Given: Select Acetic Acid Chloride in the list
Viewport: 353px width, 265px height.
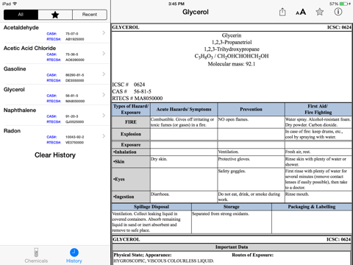Looking at the screenshot, I should (x=55, y=54).
